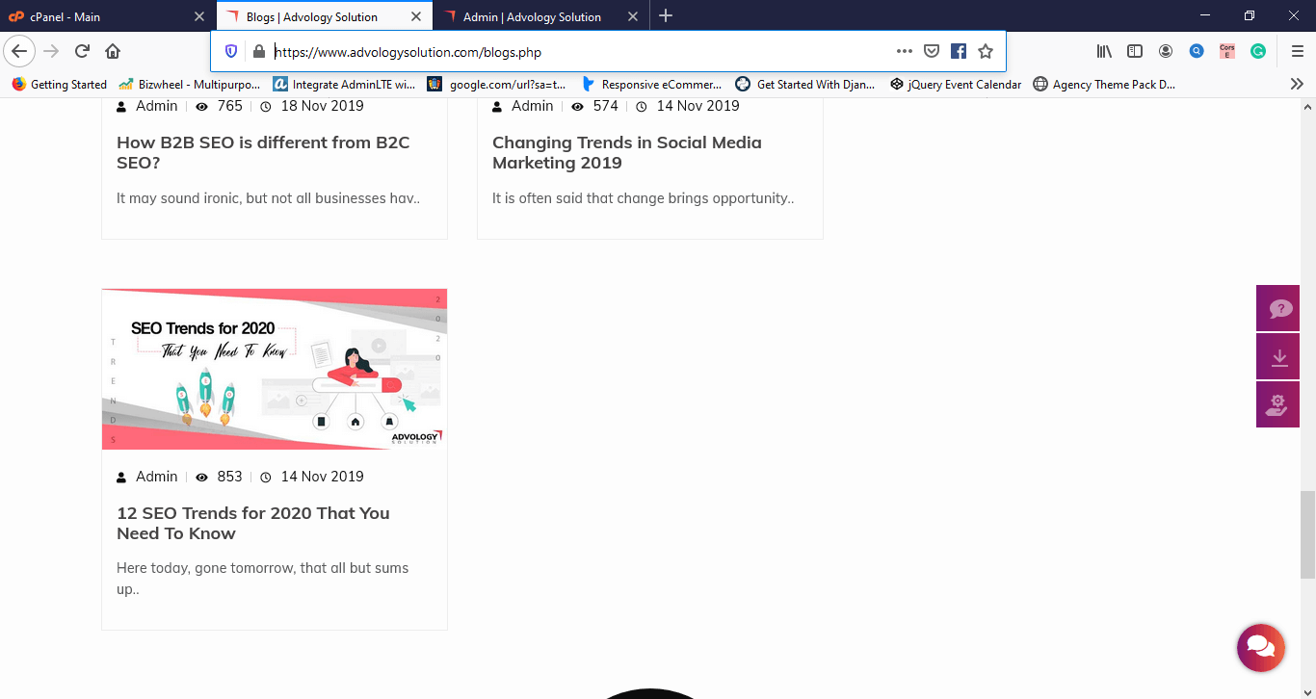Viewport: 1316px width, 699px height.
Task: Click the download floating side button
Action: pyautogui.click(x=1278, y=356)
